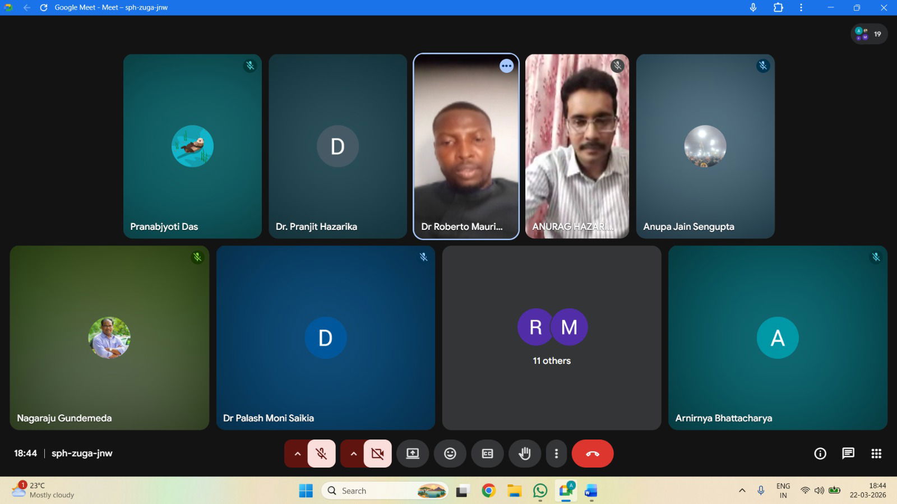Expand audio settings arrow beside microphone
897x504 pixels.
[297, 454]
